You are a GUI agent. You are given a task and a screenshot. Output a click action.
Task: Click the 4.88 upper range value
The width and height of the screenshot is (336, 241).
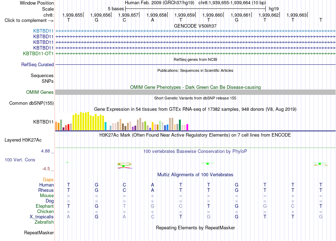click(45, 151)
